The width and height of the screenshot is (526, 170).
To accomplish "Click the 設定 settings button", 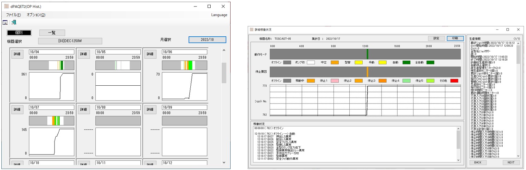I will pyautogui.click(x=436, y=38).
